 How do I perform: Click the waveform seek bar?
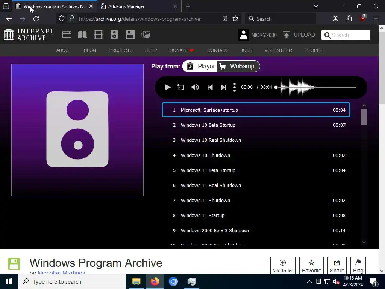(x=316, y=87)
